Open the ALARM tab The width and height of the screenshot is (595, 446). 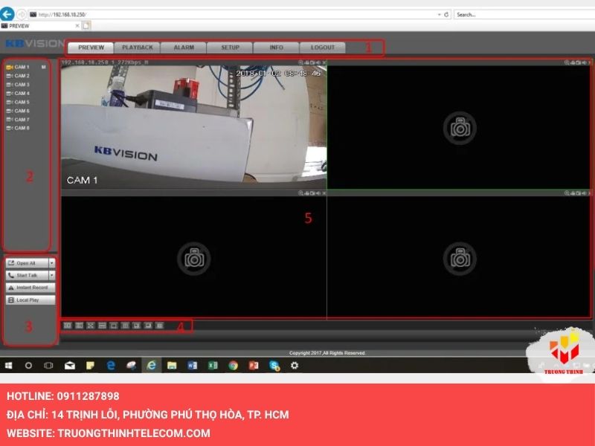click(184, 48)
